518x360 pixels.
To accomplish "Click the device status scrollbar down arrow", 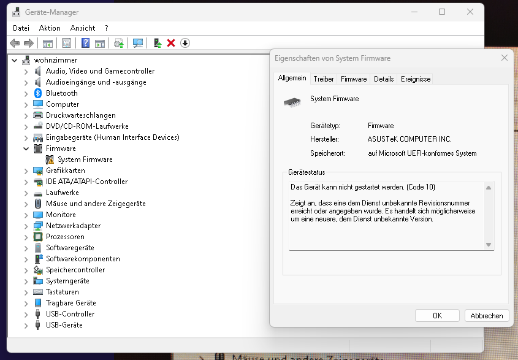I will [x=489, y=245].
